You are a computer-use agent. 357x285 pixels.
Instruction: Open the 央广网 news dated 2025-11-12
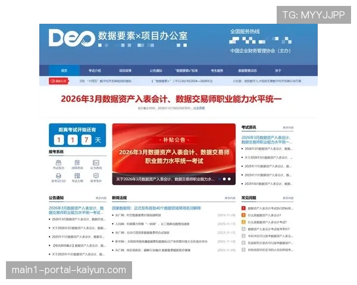(x=142, y=233)
